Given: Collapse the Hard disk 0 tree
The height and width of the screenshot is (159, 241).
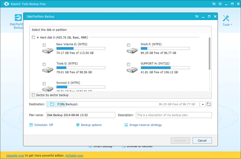Looking at the screenshot, I should [38, 37].
